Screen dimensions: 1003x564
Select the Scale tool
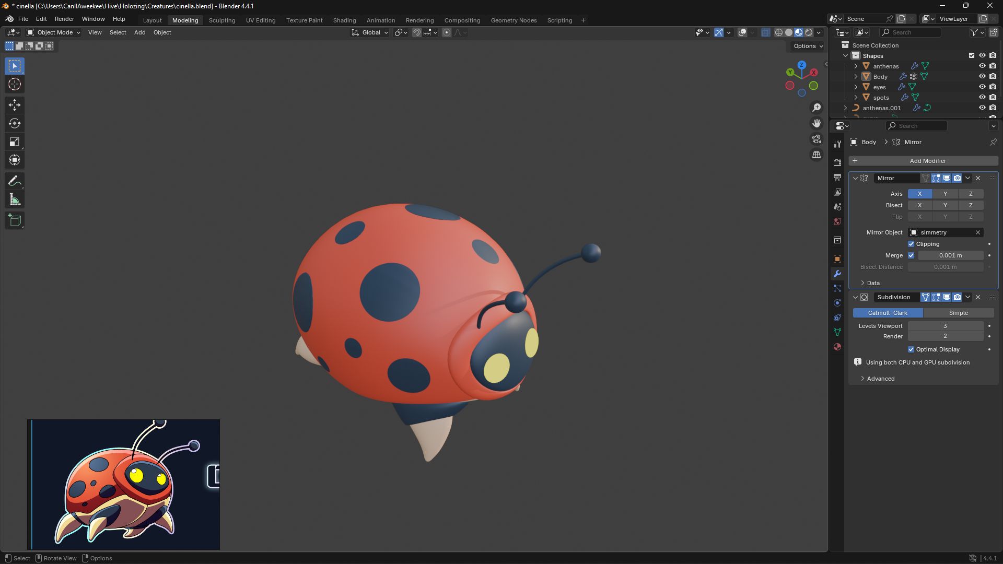click(x=15, y=142)
